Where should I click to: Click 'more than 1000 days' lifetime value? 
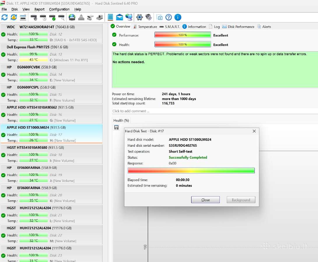[x=179, y=99]
